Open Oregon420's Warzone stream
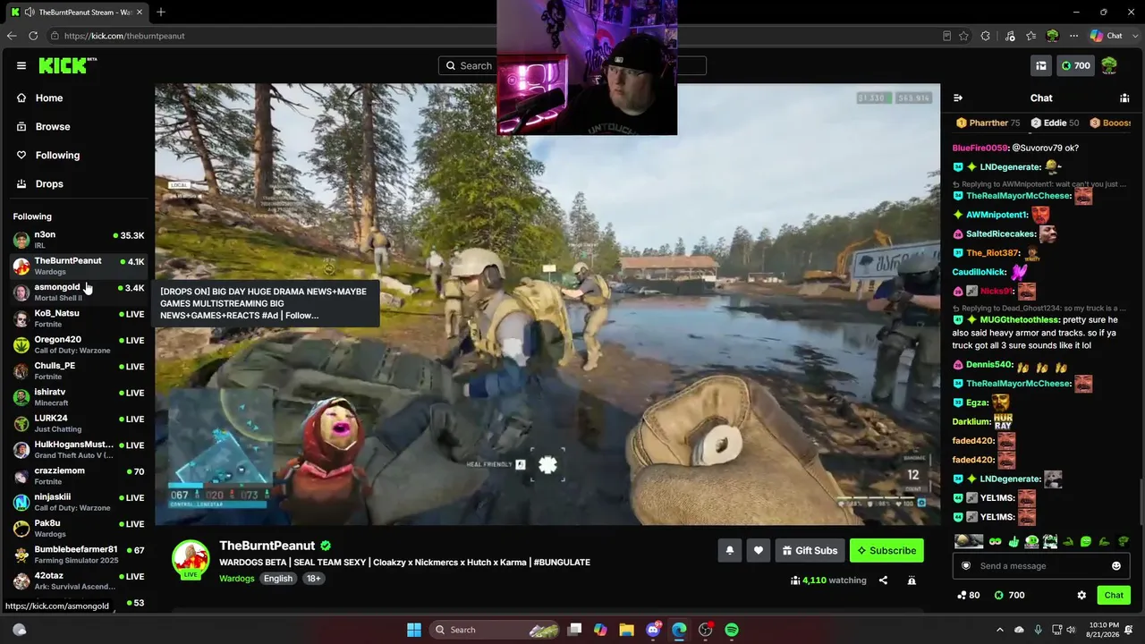 (79, 344)
